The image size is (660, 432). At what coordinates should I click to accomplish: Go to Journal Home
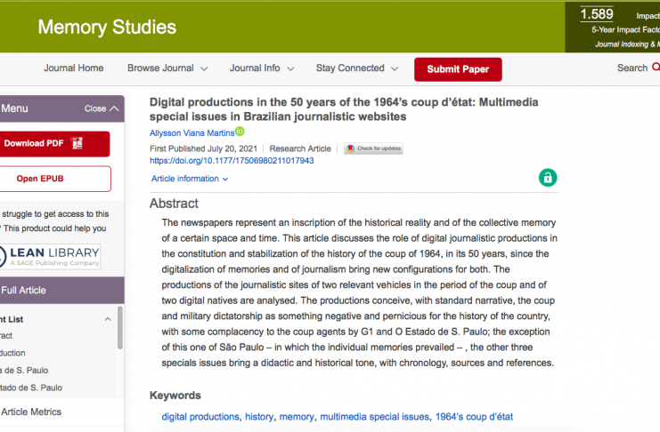[74, 68]
